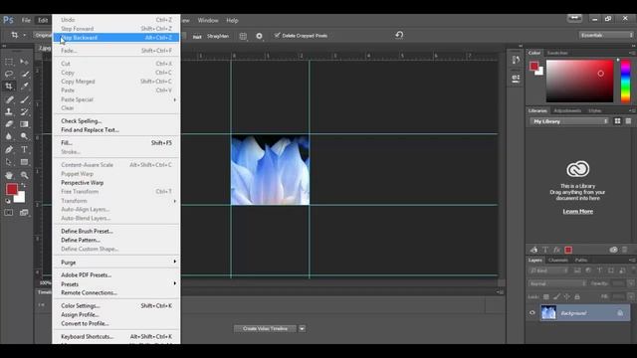Open the layer filter Kind dropdown

548,270
